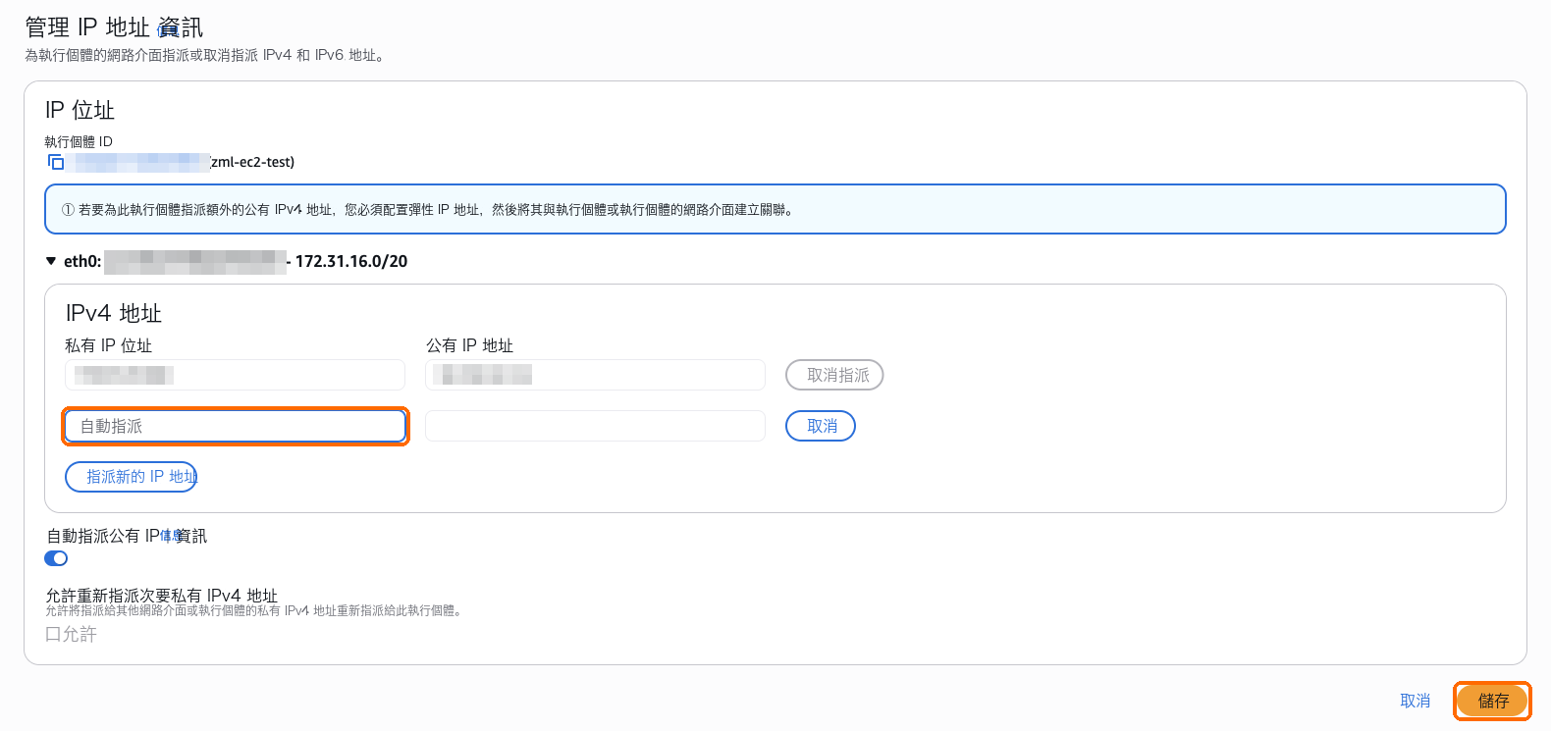Click the zml-ec2-test instance name text
1551x731 pixels.
[252, 162]
